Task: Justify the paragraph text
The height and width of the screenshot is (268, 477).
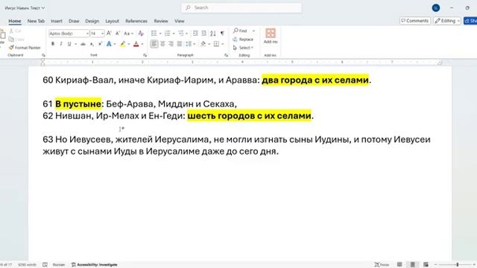Action: (180, 44)
